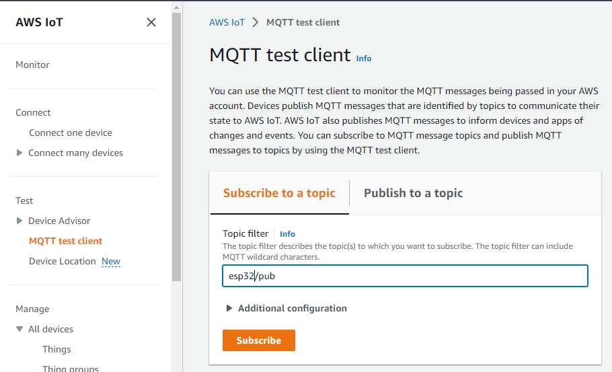Switch to the Publish to a topic tab
Screen dimensions: 612x372
(413, 193)
